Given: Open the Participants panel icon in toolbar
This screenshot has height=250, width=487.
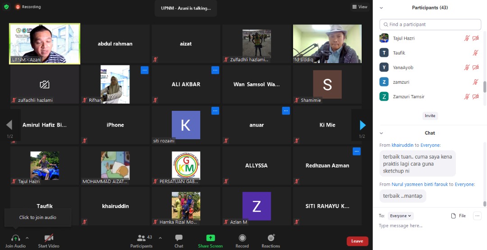Looking at the screenshot, I should click(142, 238).
